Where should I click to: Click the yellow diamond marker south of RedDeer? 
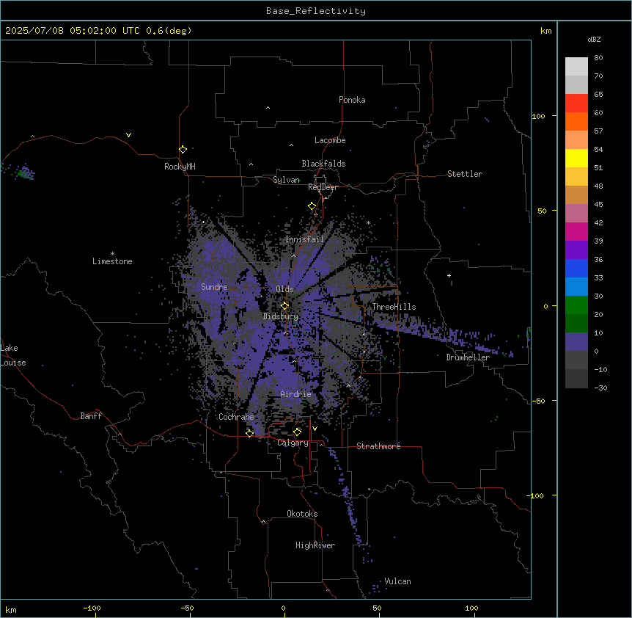pyautogui.click(x=312, y=206)
